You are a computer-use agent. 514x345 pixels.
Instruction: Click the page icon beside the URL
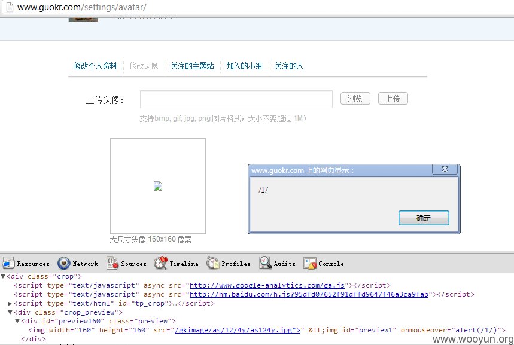tap(10, 7)
